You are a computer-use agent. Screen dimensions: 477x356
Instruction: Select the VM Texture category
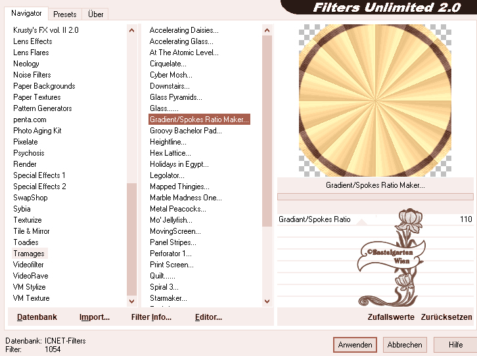[31, 298]
